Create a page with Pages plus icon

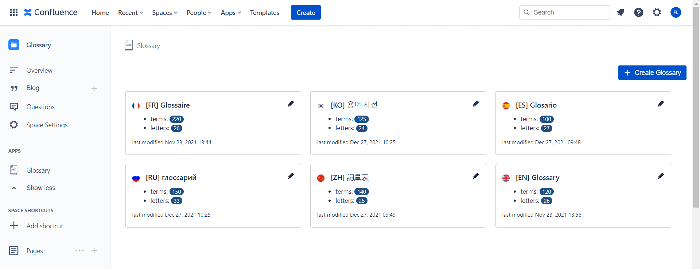94,250
